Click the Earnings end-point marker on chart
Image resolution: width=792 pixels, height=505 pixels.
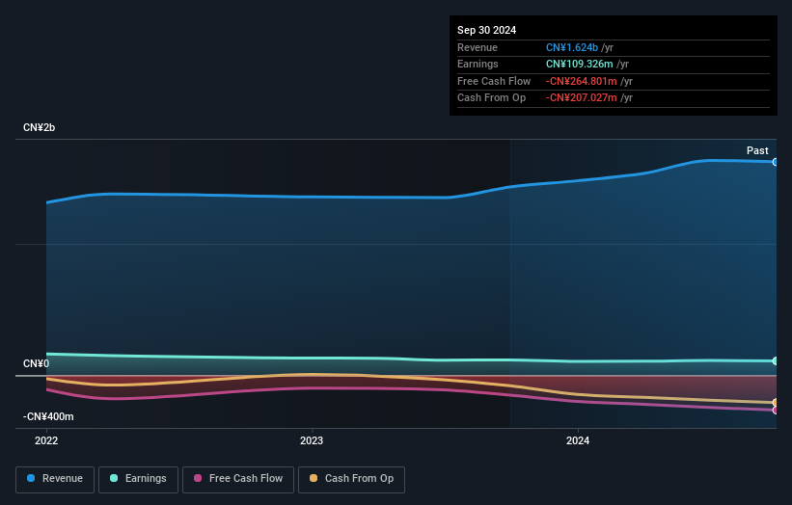tap(775, 360)
